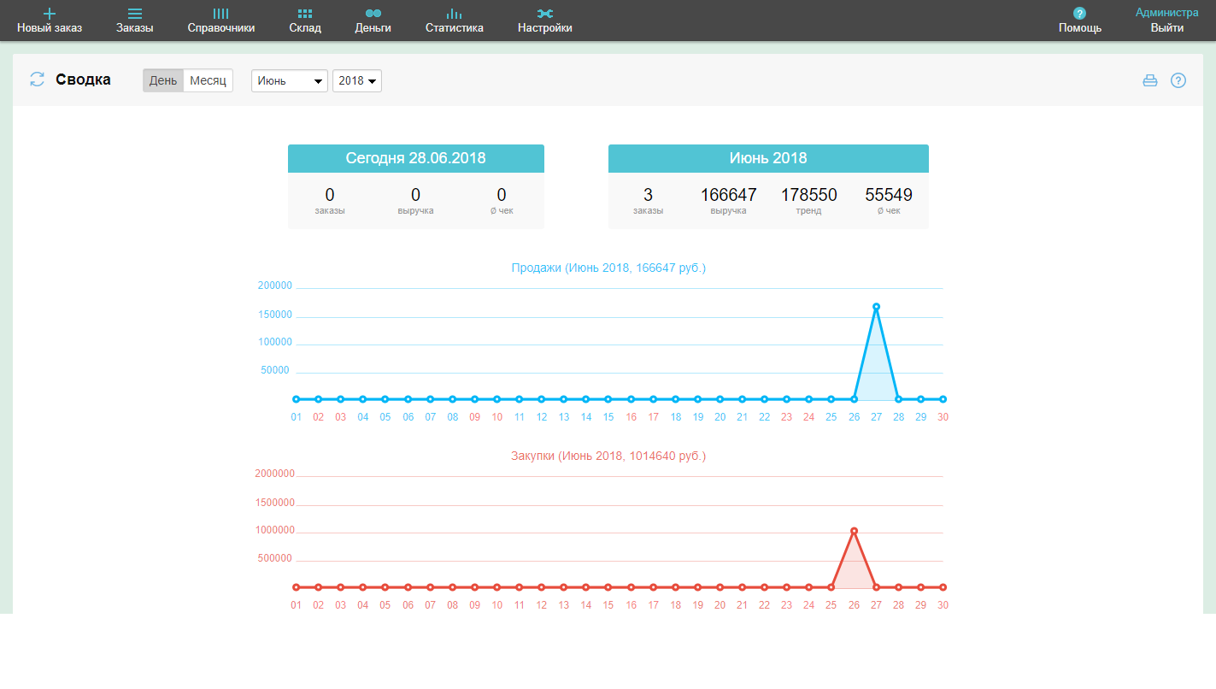Click the Администра user link
This screenshot has width=1216, height=689.
(1167, 13)
